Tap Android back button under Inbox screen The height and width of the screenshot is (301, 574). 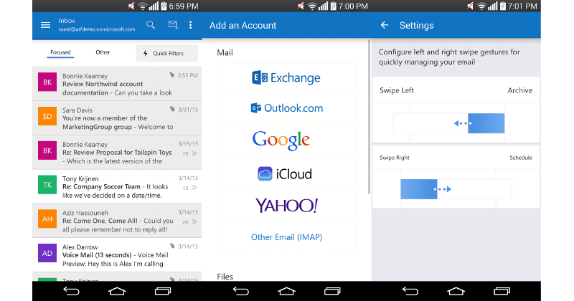click(x=71, y=291)
